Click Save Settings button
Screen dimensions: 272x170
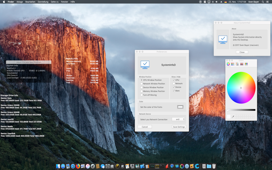[x=179, y=127]
